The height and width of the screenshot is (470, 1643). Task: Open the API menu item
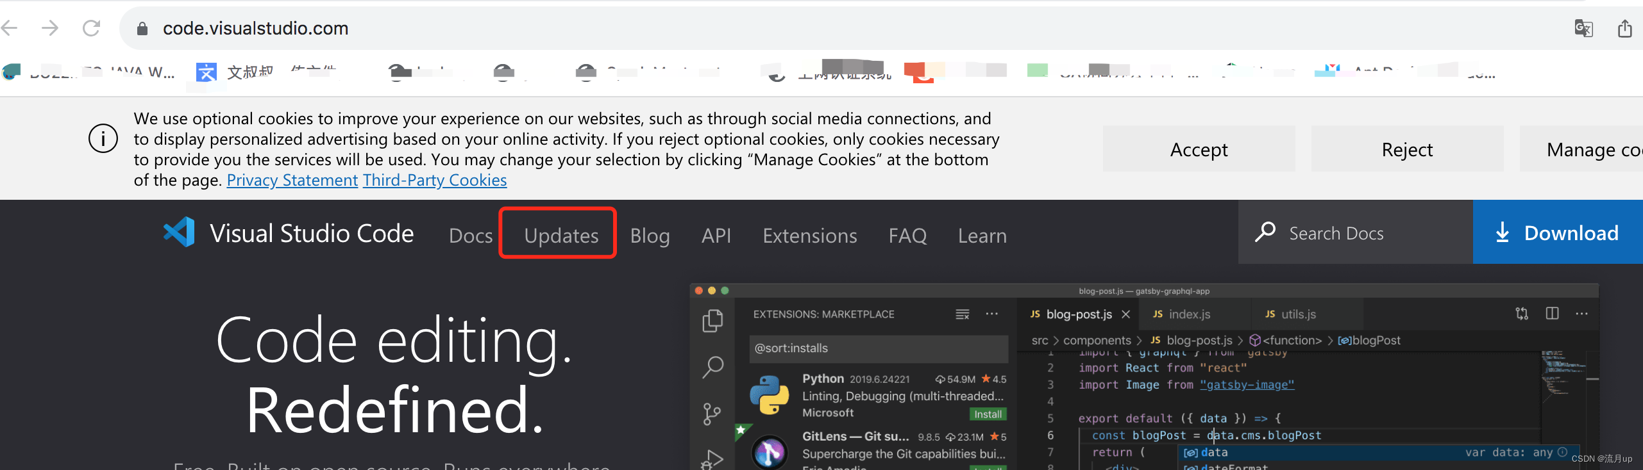pyautogui.click(x=716, y=236)
